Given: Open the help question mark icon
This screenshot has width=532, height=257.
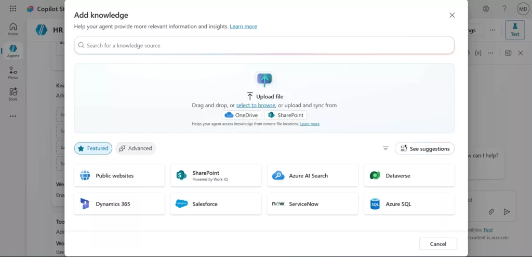Looking at the screenshot, I should (x=504, y=9).
